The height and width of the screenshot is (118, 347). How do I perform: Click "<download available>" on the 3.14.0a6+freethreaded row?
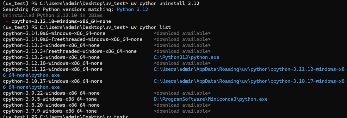(x=182, y=39)
